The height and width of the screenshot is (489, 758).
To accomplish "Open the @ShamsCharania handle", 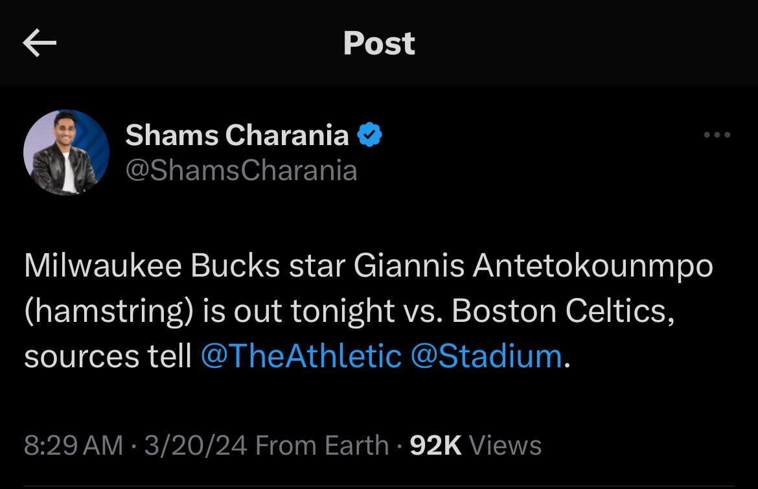I will [241, 170].
